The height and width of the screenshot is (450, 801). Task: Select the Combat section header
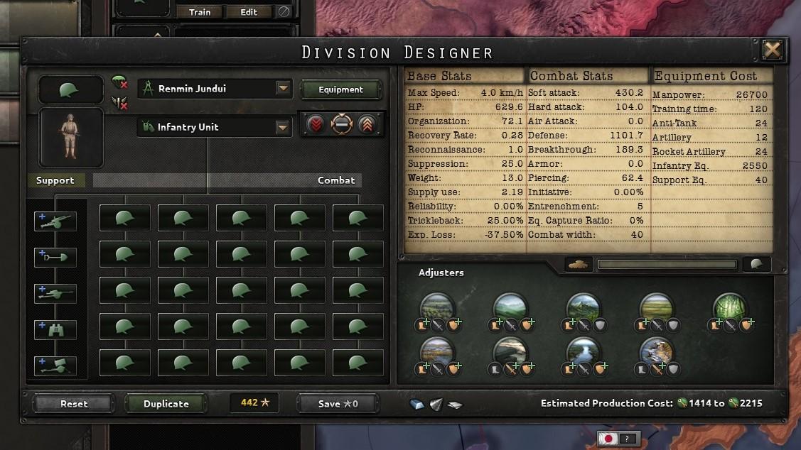335,180
